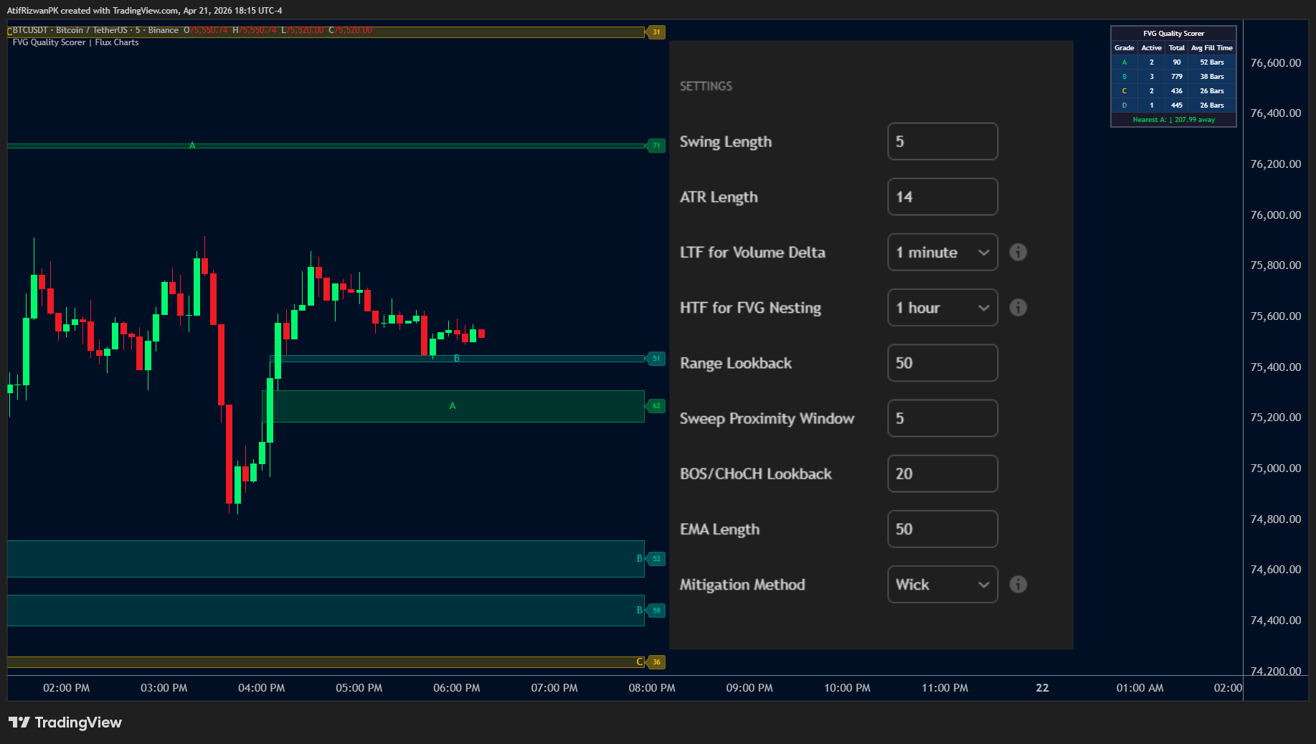The image size is (1316, 744).
Task: Click the BOS/CHoCH Lookback input field
Action: click(x=942, y=474)
